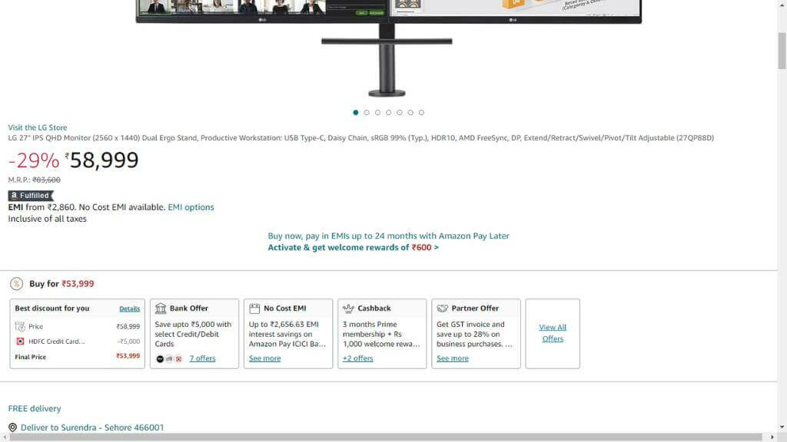
Task: Click the ₹58,999 price text
Action: click(102, 160)
